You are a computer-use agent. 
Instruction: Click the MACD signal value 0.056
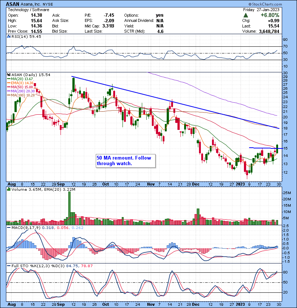tap(63, 227)
